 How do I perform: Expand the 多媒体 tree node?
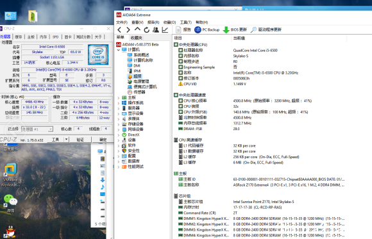point(119,119)
